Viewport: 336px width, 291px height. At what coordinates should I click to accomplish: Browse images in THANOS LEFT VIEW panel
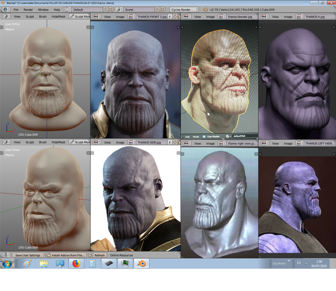300,143
